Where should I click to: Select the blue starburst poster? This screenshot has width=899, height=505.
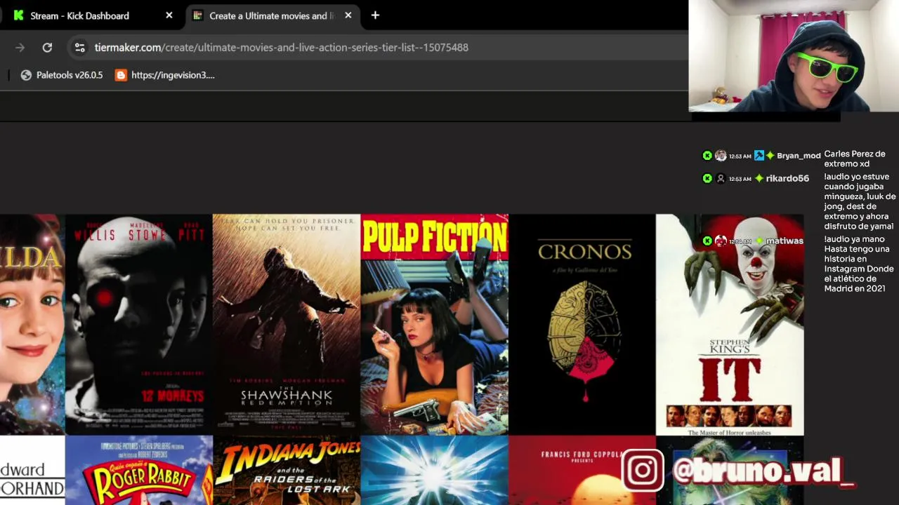(435, 471)
